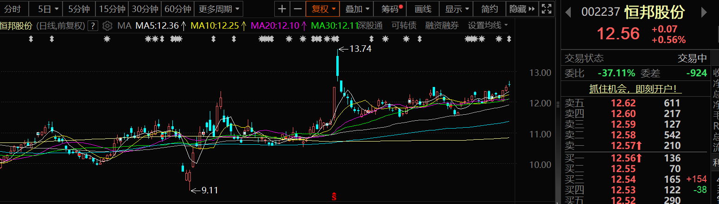Click the chart title (日线,前复权)
Screen dimensions: 719x204
tap(61, 25)
